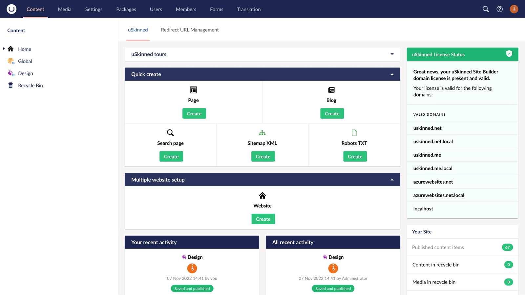
Task: Open the Design paint bucket node
Action: [x=11, y=73]
